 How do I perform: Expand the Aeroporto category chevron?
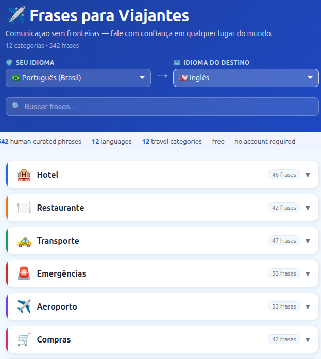(x=308, y=306)
